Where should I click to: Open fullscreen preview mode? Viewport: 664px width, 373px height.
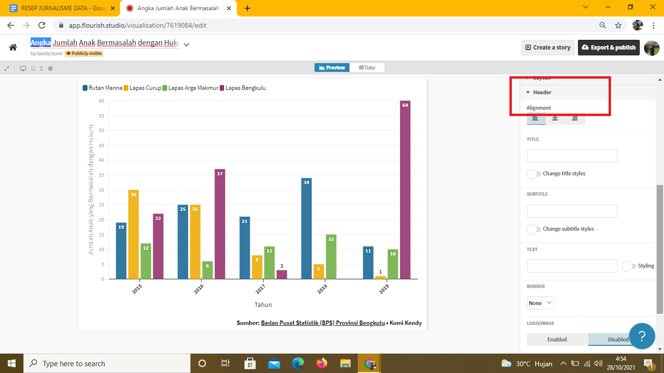click(7, 68)
